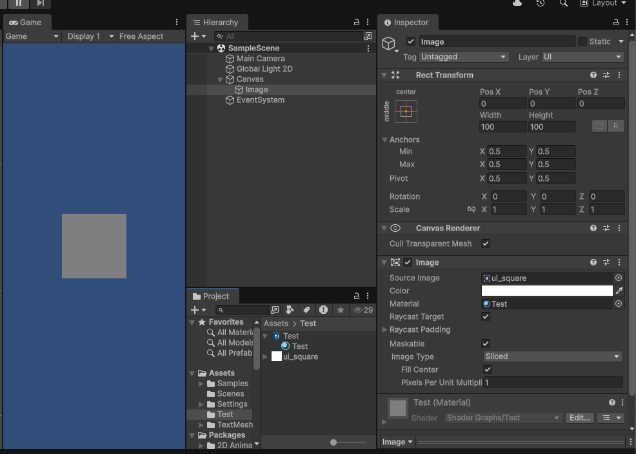
Task: Click the GameObject cube icon selector
Action: coord(390,43)
